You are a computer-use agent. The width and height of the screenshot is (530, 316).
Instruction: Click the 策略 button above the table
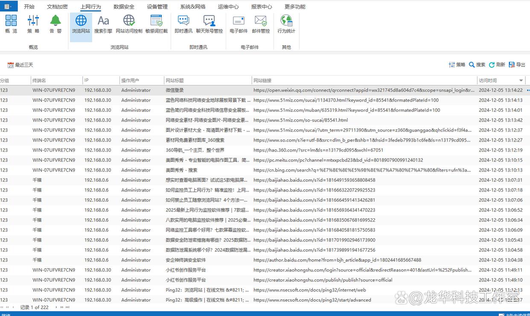(457, 65)
